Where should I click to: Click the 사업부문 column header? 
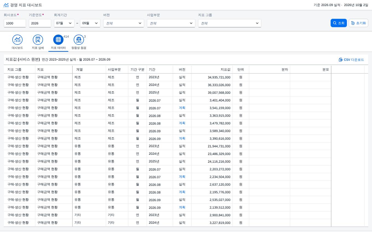click(x=117, y=70)
